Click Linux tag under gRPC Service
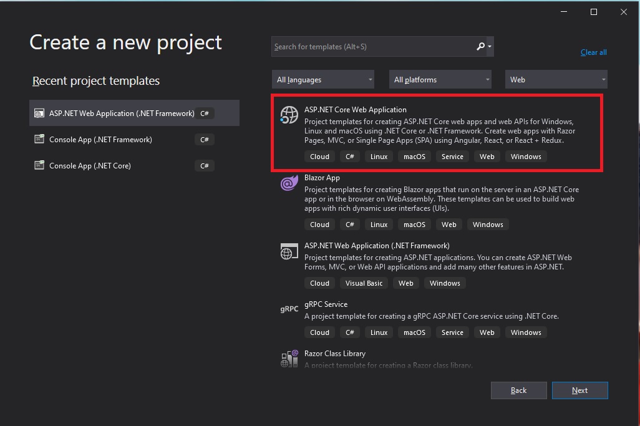 click(379, 332)
